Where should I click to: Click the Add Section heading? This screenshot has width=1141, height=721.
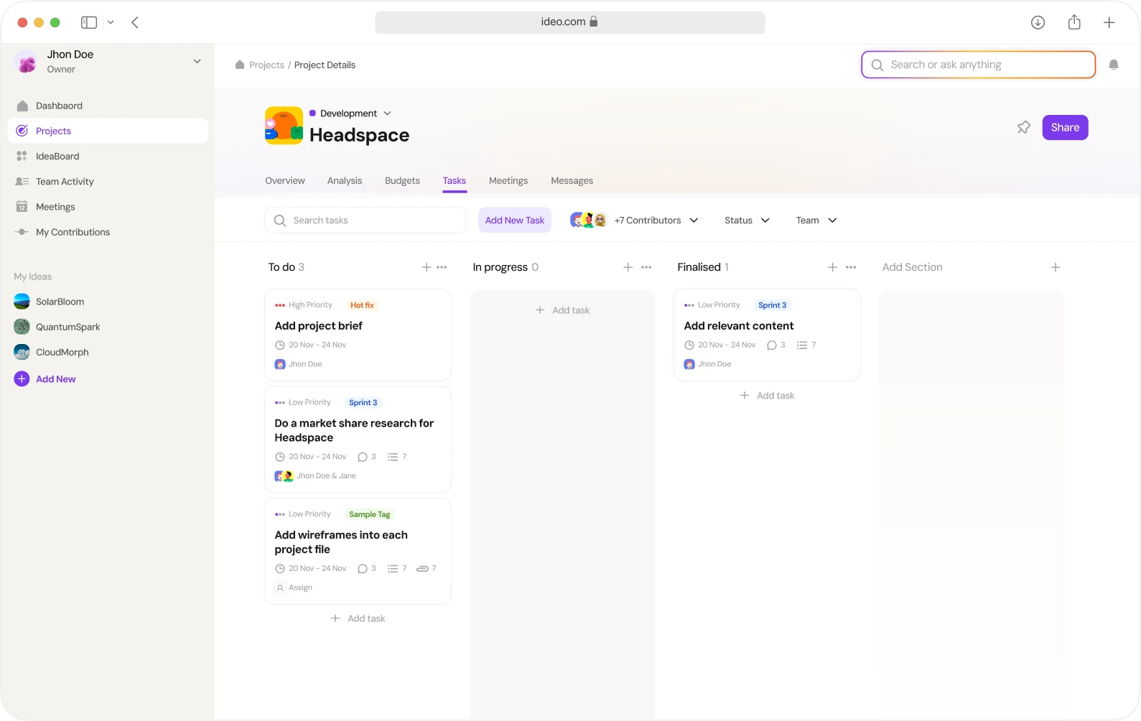(x=913, y=267)
